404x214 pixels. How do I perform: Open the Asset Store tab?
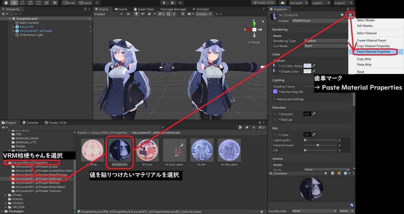(144, 9)
